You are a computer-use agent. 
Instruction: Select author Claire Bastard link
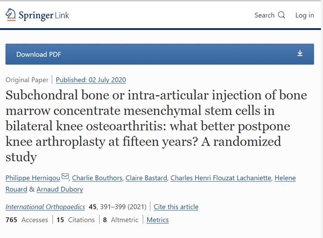point(146,178)
